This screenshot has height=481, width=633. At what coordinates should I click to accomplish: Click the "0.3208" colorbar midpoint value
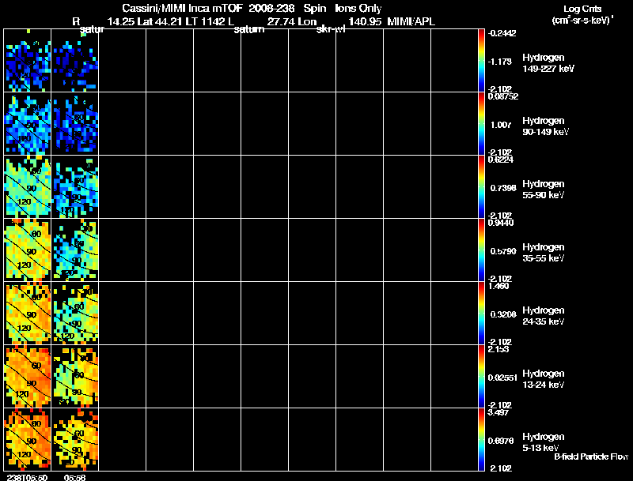tap(503, 314)
